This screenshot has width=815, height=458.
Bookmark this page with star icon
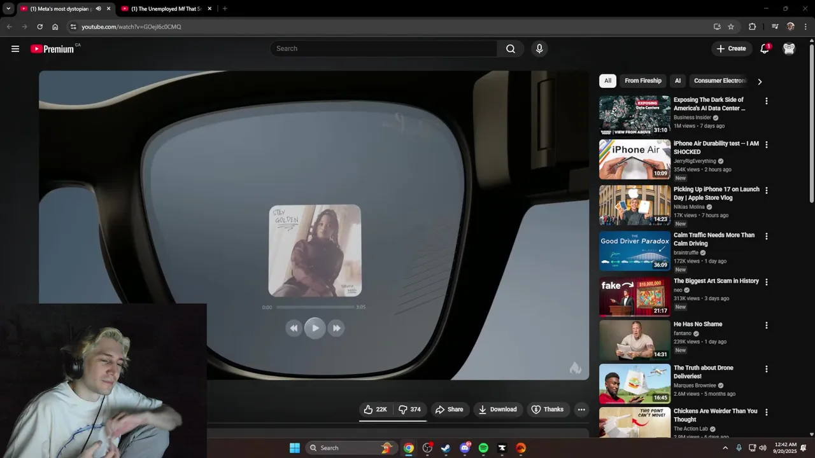click(731, 27)
